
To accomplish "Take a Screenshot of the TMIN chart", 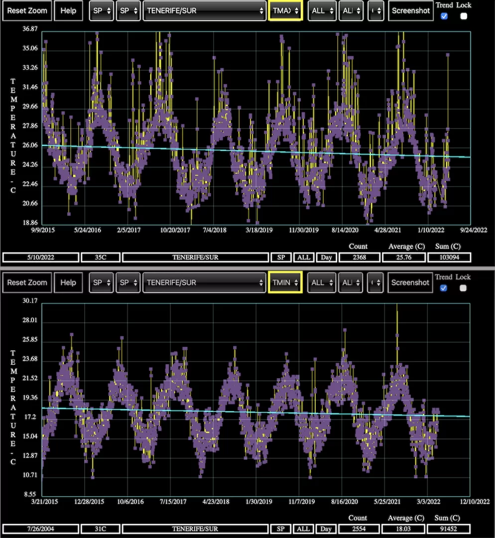I will [410, 282].
